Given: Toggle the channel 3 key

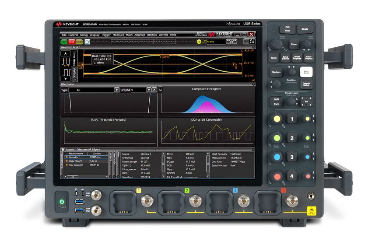Looking at the screenshot, I should tap(292, 157).
